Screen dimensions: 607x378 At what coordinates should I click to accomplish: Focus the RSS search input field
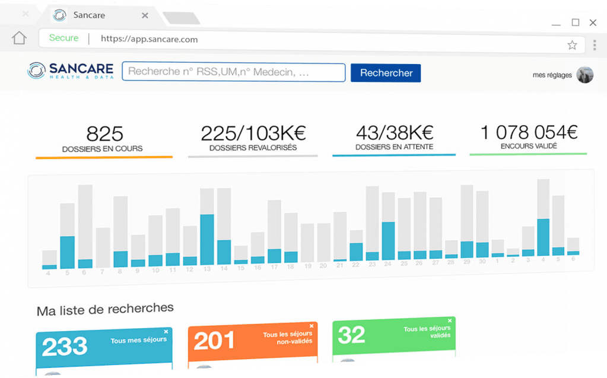(x=233, y=72)
